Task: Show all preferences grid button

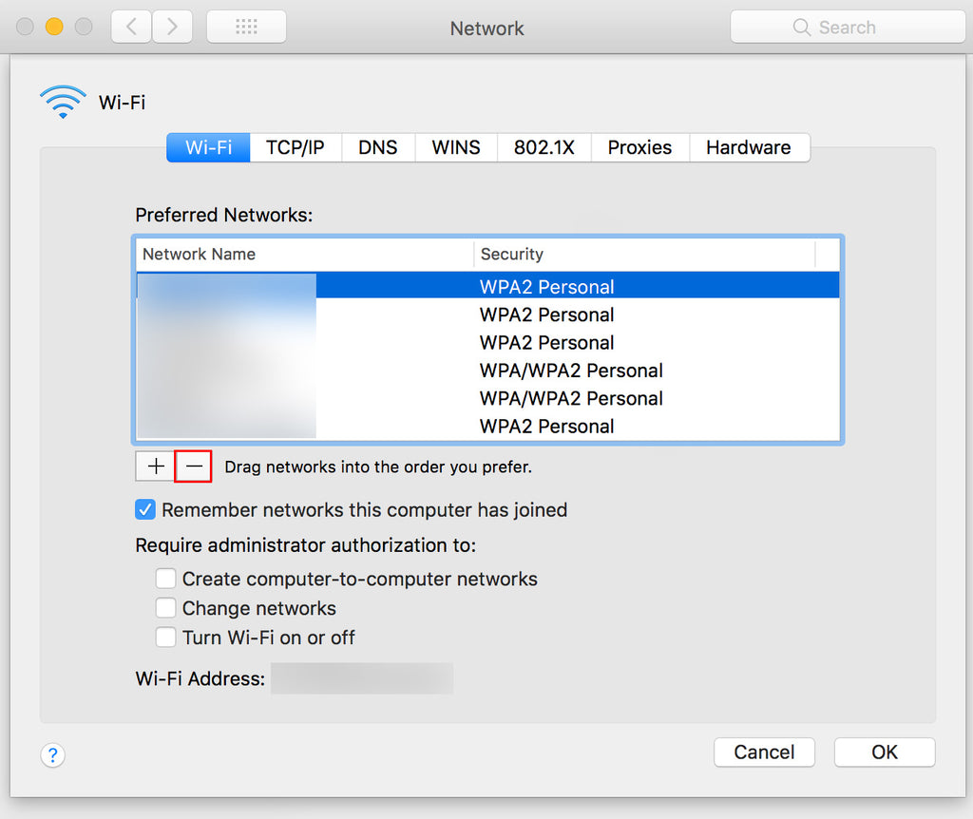Action: 246,27
